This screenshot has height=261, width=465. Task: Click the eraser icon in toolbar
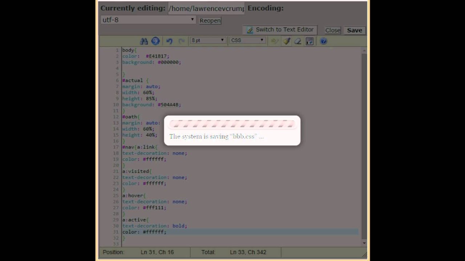(x=298, y=41)
